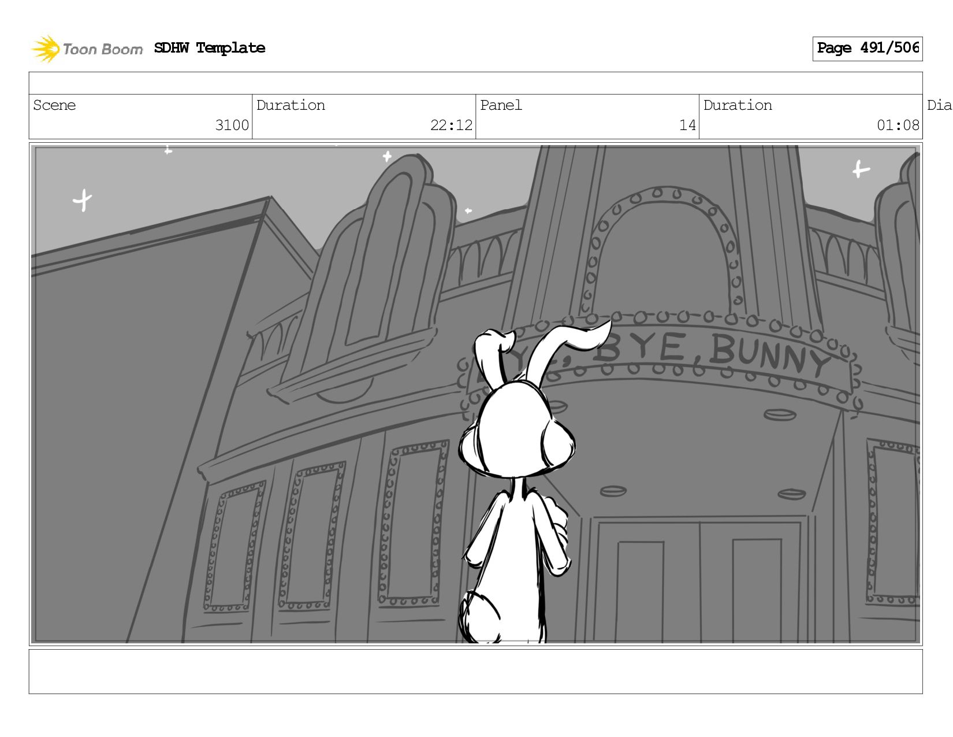This screenshot has width=953, height=737.
Task: Click the 'Page 491/506' page indicator
Action: (x=868, y=48)
